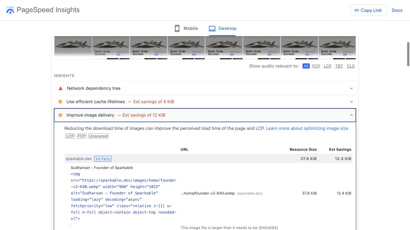Expand Use efficient cache lifetimes chevron
410x230 pixels.
pos(351,102)
